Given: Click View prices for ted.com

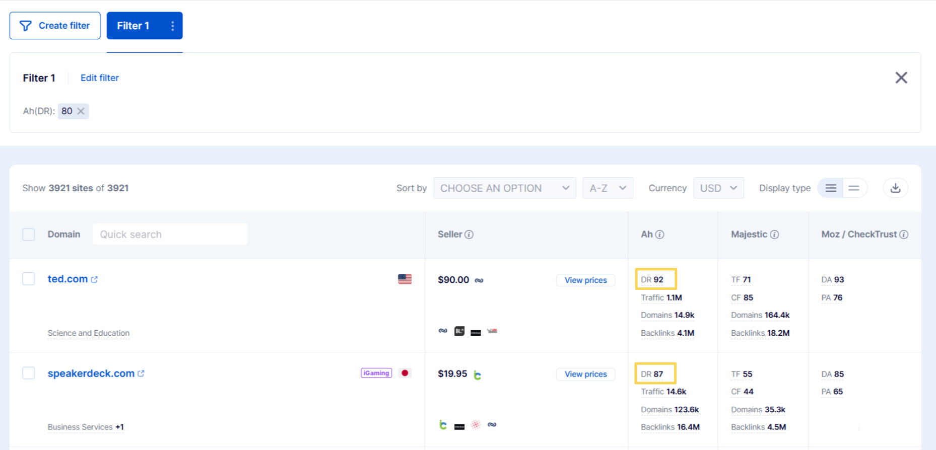Looking at the screenshot, I should click(585, 280).
